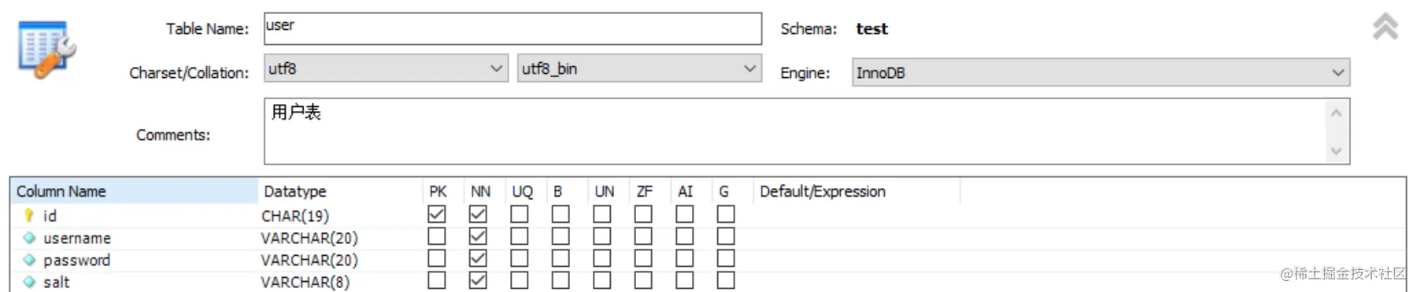Click the Table Name field containing user
Image resolution: width=1417 pixels, height=292 pixels.
pyautogui.click(x=512, y=28)
